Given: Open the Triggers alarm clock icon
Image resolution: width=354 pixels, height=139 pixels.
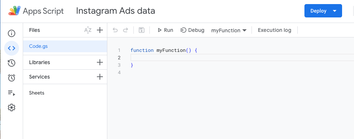Looking at the screenshot, I should point(12,78).
